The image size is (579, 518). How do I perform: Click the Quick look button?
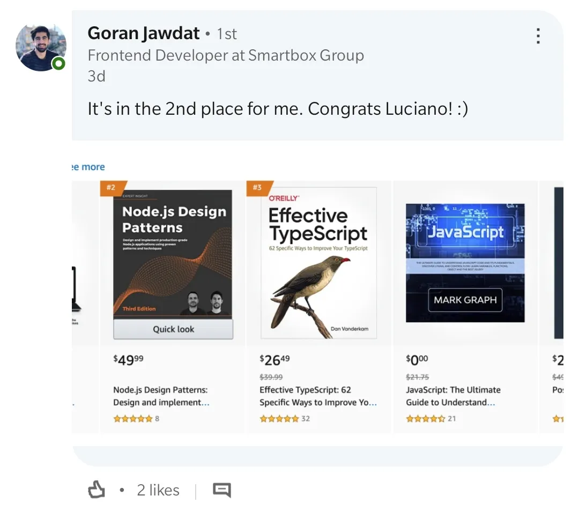click(173, 329)
